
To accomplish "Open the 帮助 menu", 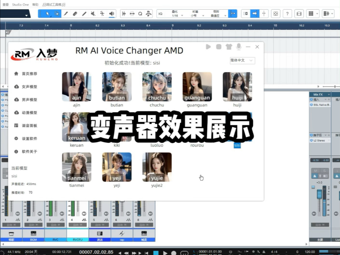I will pyautogui.click(x=35, y=4).
